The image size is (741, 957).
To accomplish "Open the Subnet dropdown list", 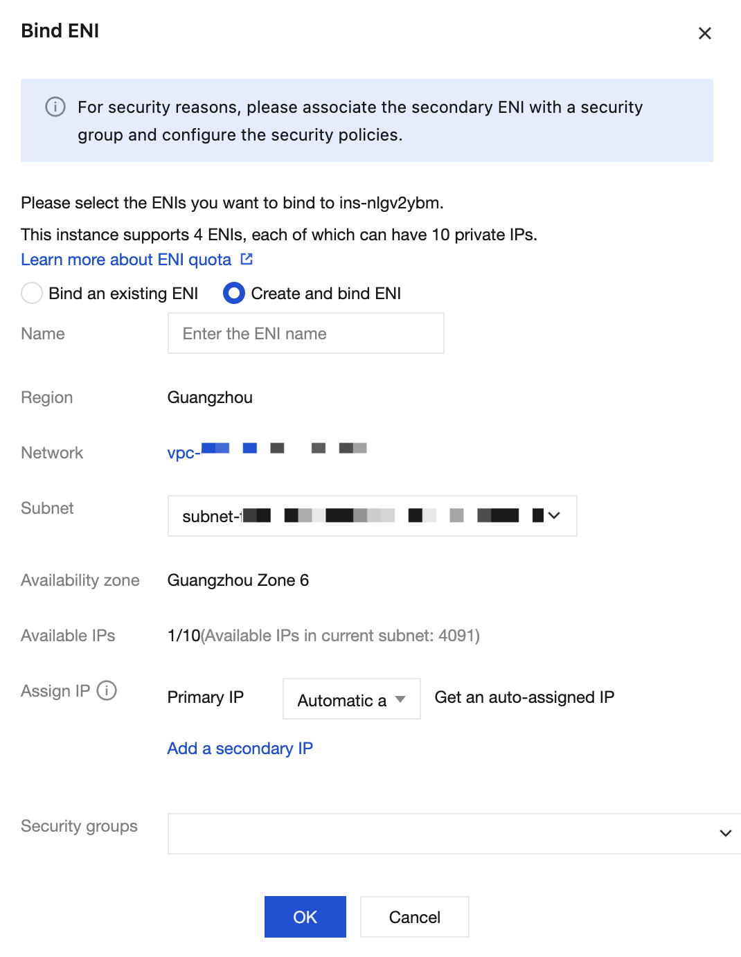I will pyautogui.click(x=373, y=516).
